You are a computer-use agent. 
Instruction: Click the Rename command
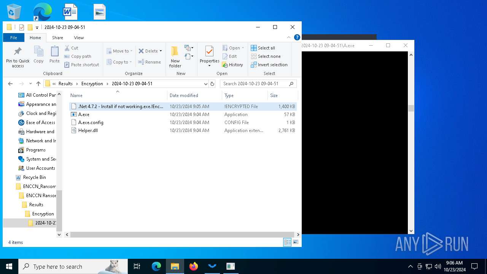pyautogui.click(x=150, y=62)
